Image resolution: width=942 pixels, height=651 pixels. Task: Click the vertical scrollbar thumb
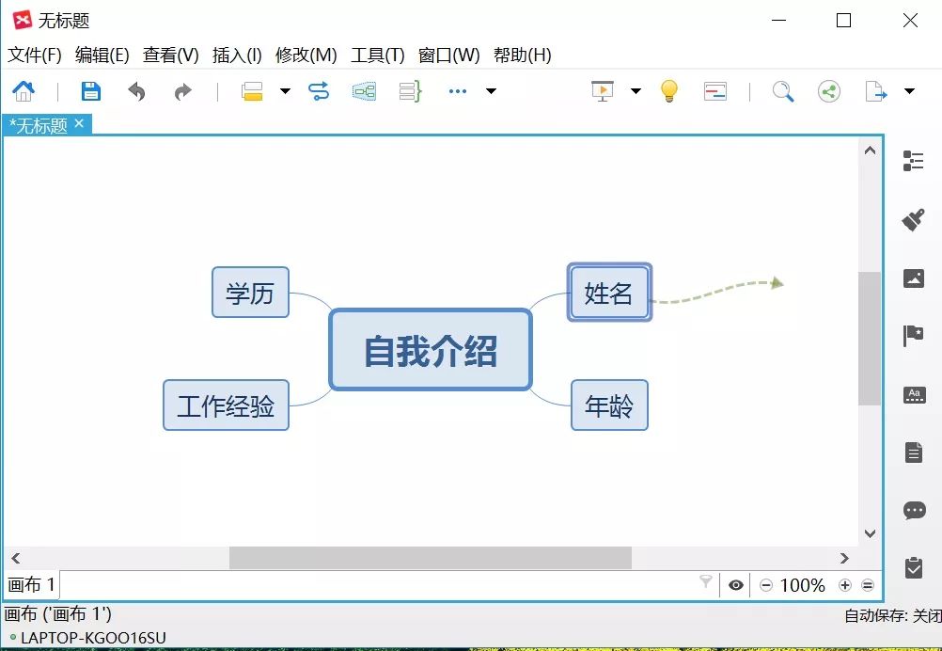[870, 339]
